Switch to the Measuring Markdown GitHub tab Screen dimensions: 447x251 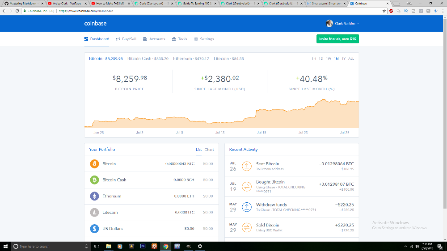coord(23,4)
